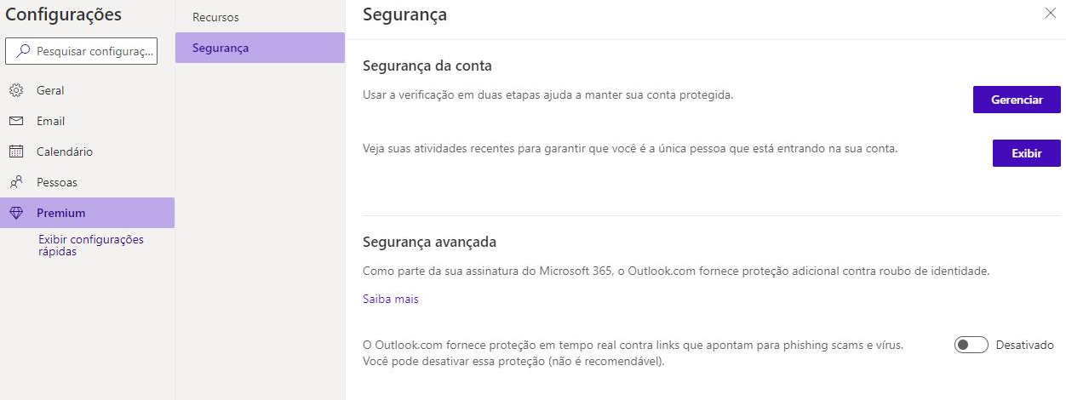Go to the Email settings category
The height and width of the screenshot is (400, 1066).
pyautogui.click(x=87, y=121)
